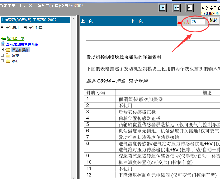Expand the 维修 tree node
The width and height of the screenshot is (220, 179).
[2, 61]
